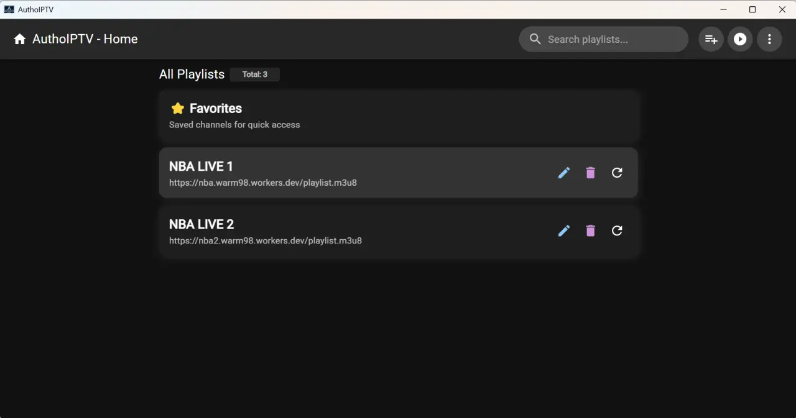Refresh the NBA LIVE 2 playlist
This screenshot has height=418, width=796.
[617, 230]
